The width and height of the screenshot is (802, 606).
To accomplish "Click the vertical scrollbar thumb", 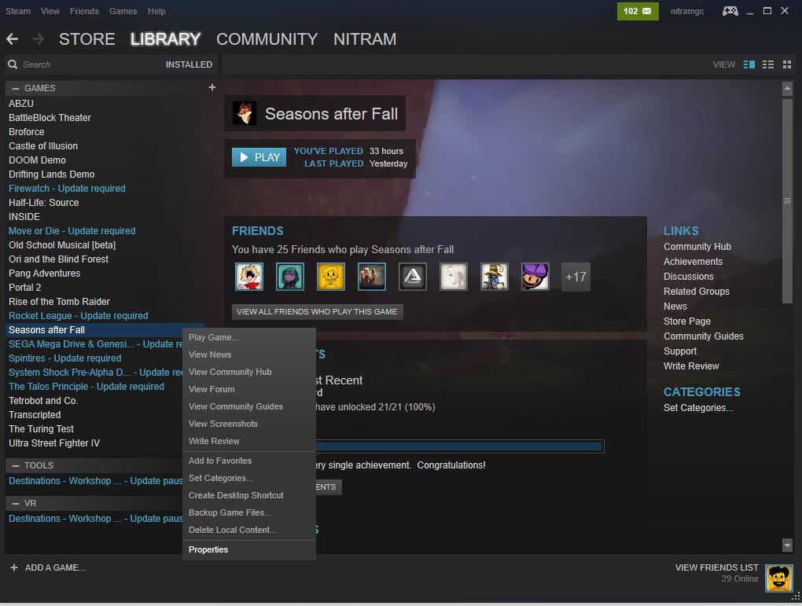I will click(787, 200).
